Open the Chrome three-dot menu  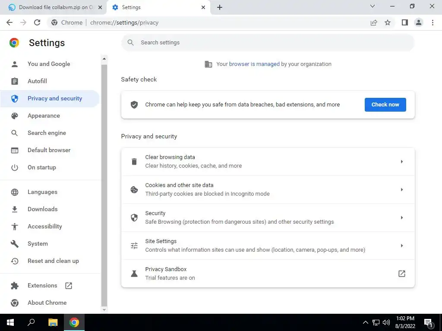[x=433, y=22]
